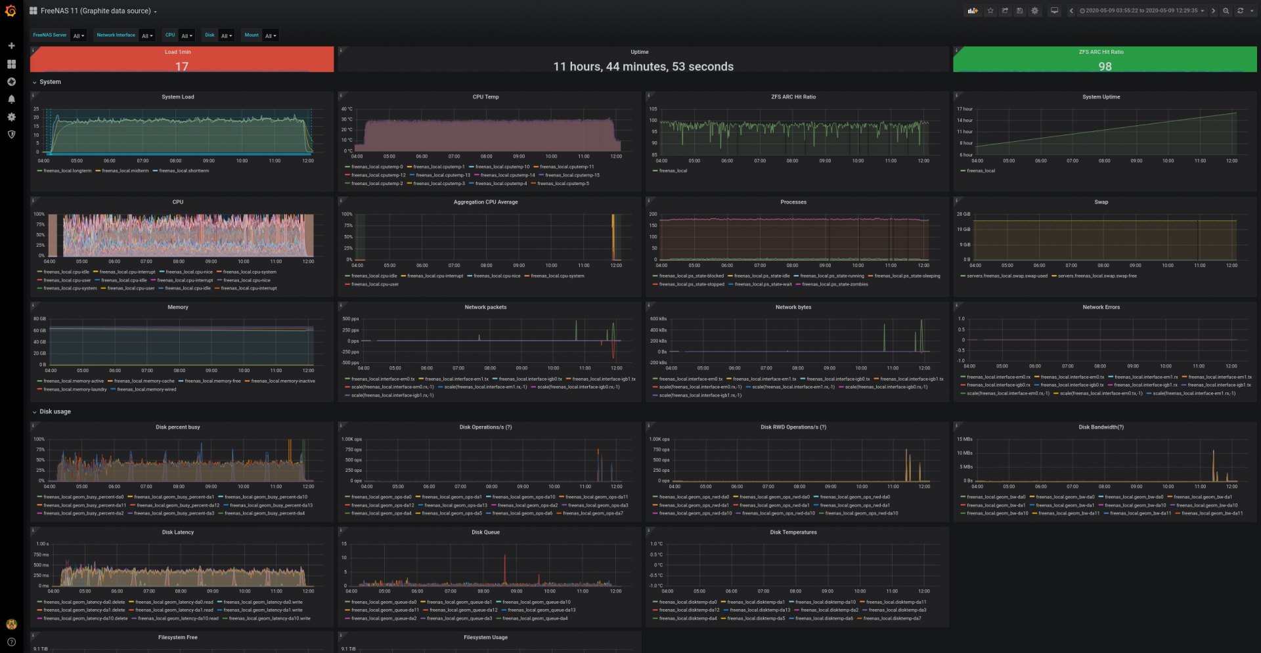Click the Swap panel title

pos(1101,202)
